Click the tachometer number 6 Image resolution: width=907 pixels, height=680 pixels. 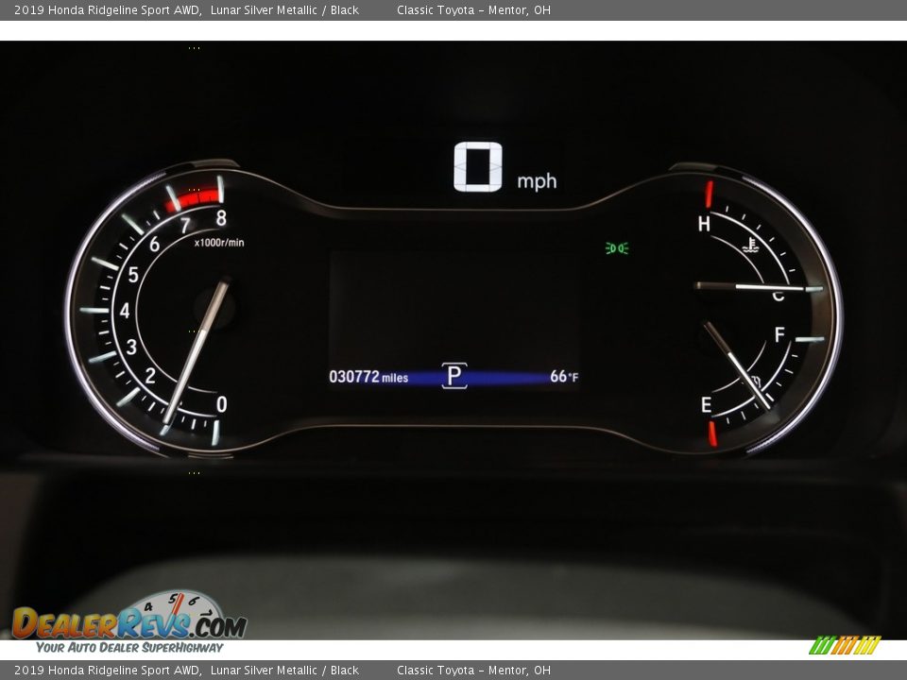154,245
